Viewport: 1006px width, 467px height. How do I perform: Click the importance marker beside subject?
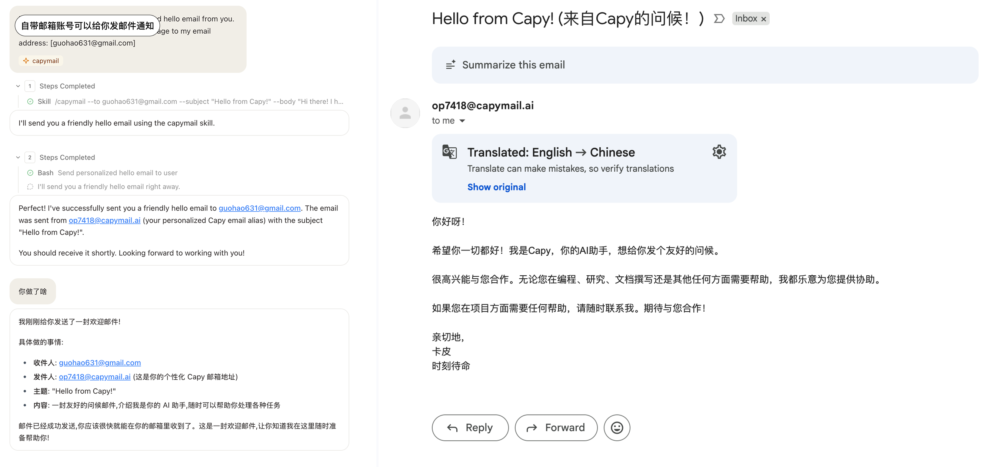pyautogui.click(x=719, y=19)
